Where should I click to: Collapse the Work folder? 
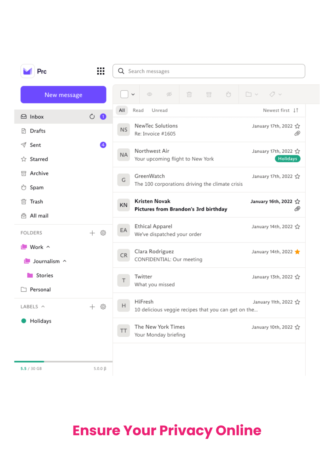(48, 247)
